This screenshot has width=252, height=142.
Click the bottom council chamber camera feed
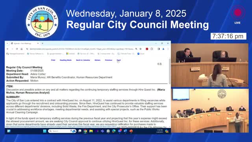(209, 110)
